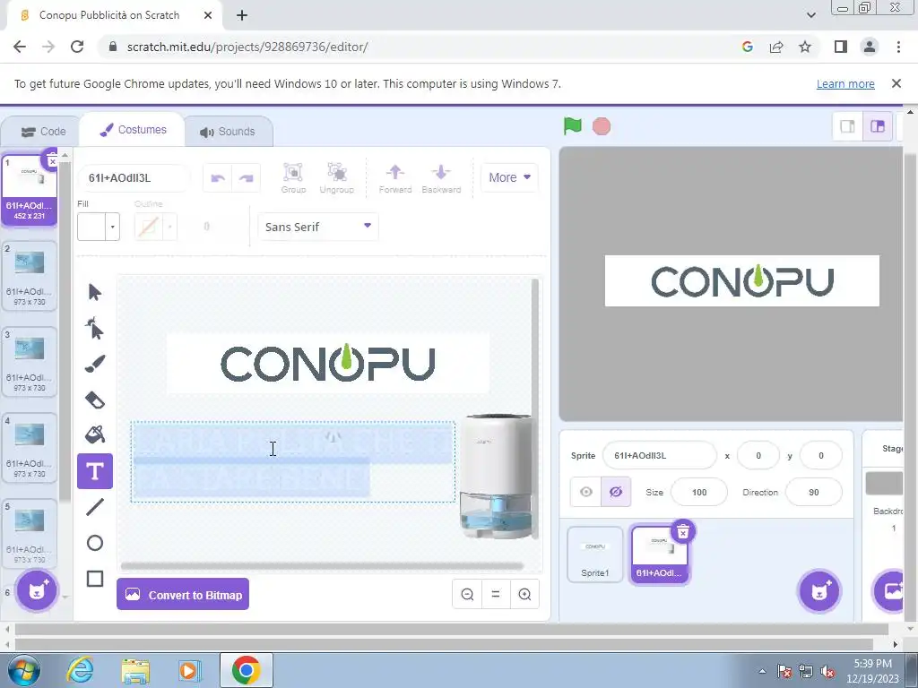Show sprite with eye icon
The height and width of the screenshot is (688, 918).
pyautogui.click(x=585, y=492)
